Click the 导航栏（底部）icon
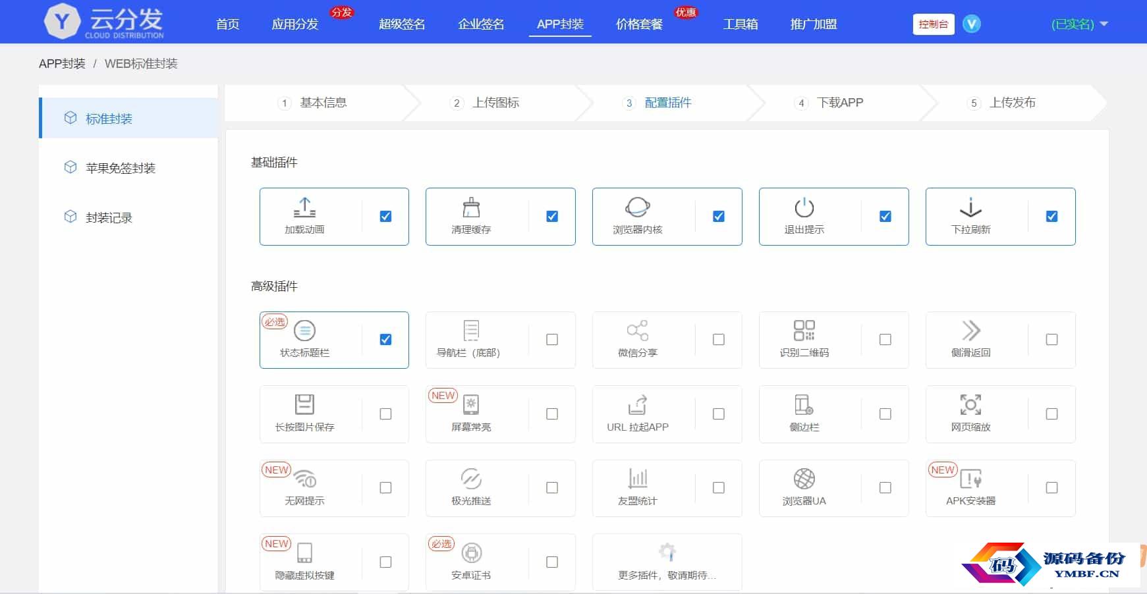1147x594 pixels. click(x=471, y=331)
